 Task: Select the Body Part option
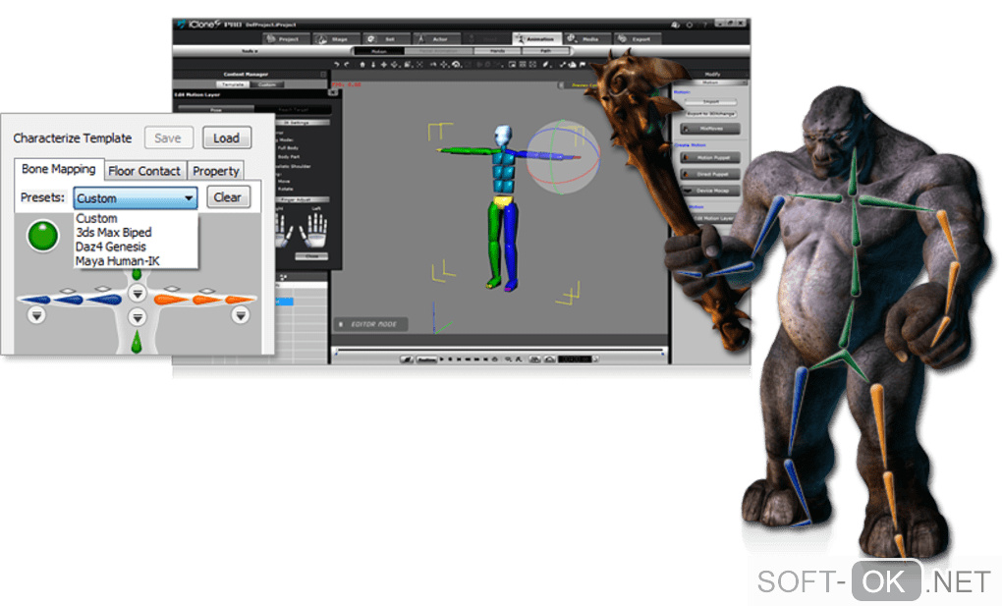tap(287, 156)
